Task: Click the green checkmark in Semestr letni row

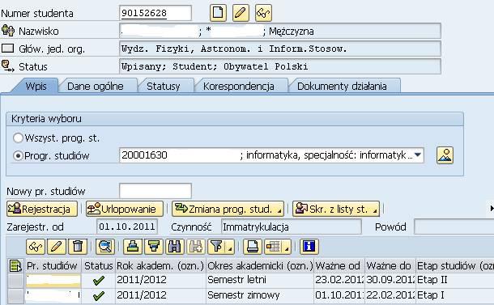Action: point(99,280)
